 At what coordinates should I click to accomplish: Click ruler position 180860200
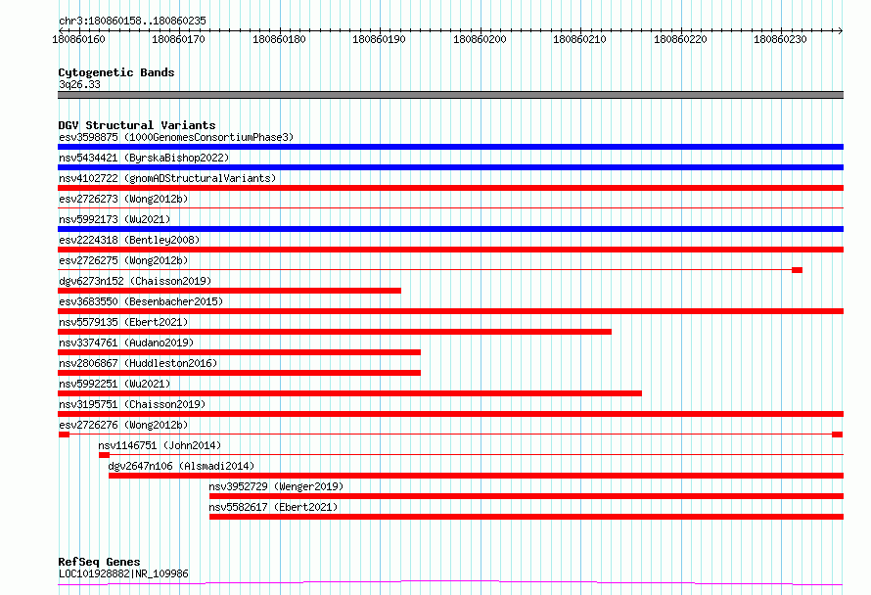[480, 39]
